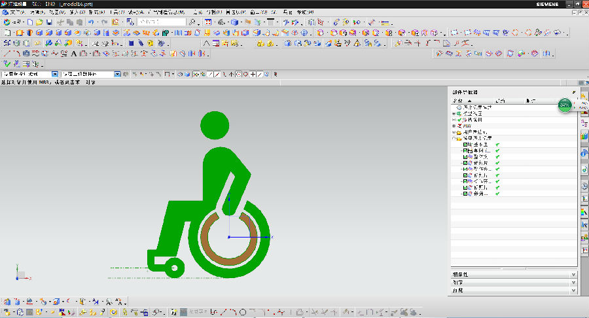
Task: Open the Insert (插入) menu
Action: (77, 12)
